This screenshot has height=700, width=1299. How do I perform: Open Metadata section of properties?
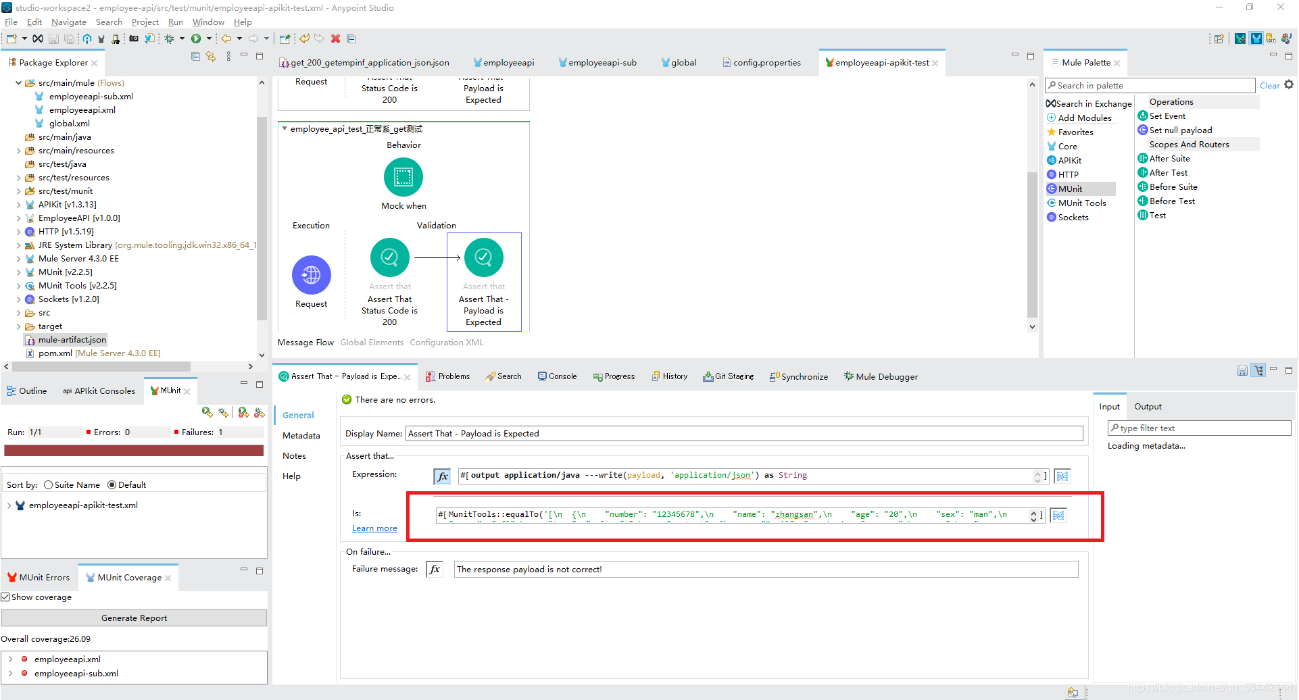click(301, 436)
